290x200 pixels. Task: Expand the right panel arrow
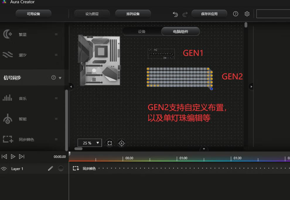tap(251, 86)
